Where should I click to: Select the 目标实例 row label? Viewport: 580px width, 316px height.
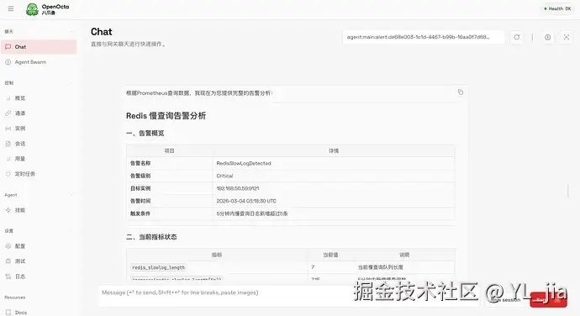coord(140,188)
